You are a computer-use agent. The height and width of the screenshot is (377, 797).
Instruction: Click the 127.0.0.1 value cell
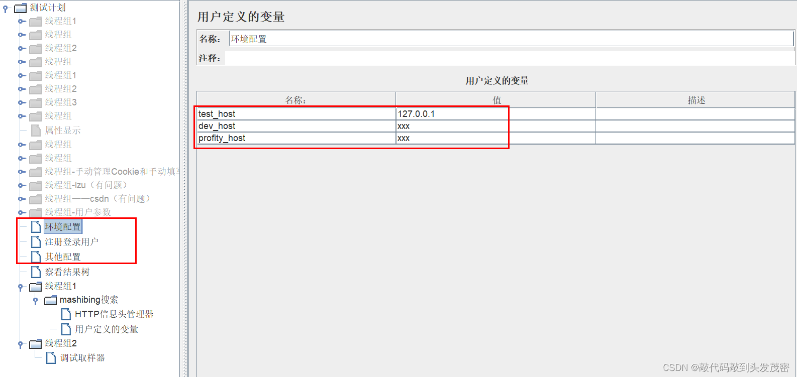(496, 114)
